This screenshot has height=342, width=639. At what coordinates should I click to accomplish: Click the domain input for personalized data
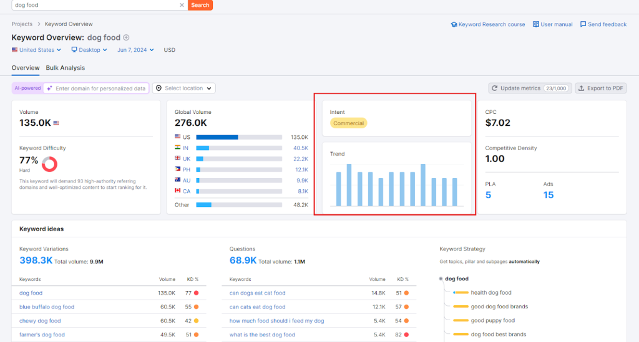(x=100, y=88)
